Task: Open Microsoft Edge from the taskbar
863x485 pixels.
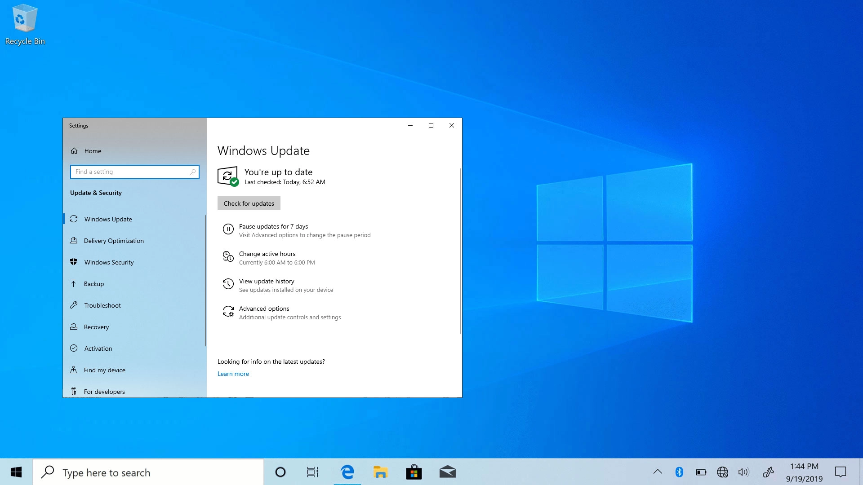Action: 347,472
